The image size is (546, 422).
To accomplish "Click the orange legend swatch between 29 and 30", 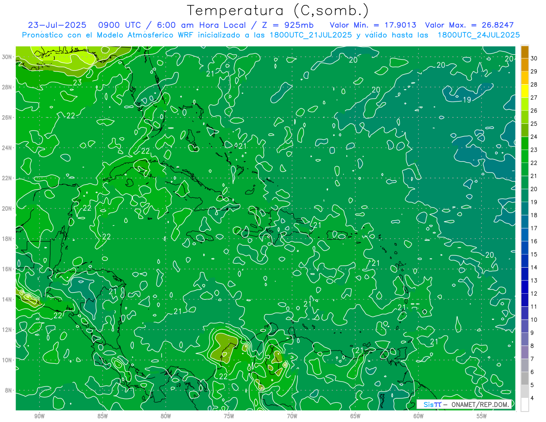I will pyautogui.click(x=525, y=65).
